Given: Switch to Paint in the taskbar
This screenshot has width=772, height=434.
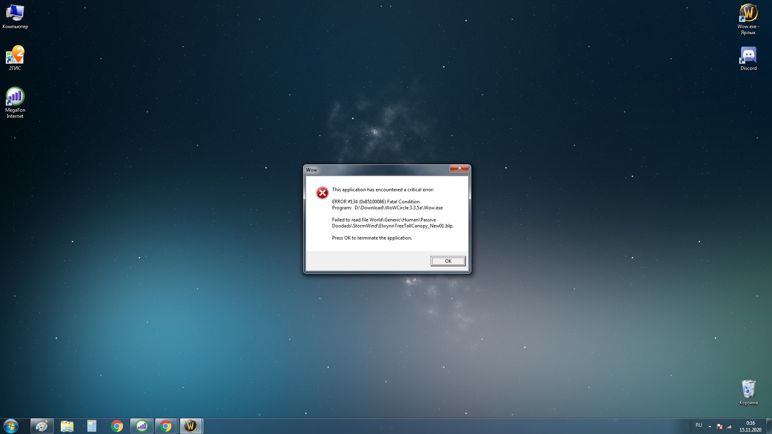Looking at the screenshot, I should (42, 426).
